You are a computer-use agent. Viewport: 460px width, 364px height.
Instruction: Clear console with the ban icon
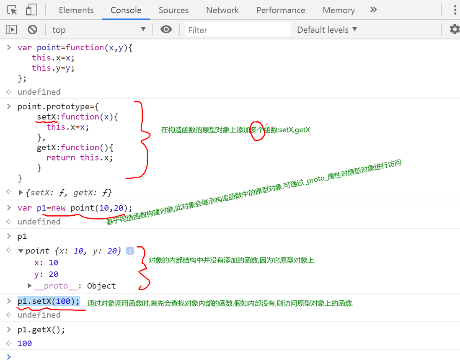[32, 30]
